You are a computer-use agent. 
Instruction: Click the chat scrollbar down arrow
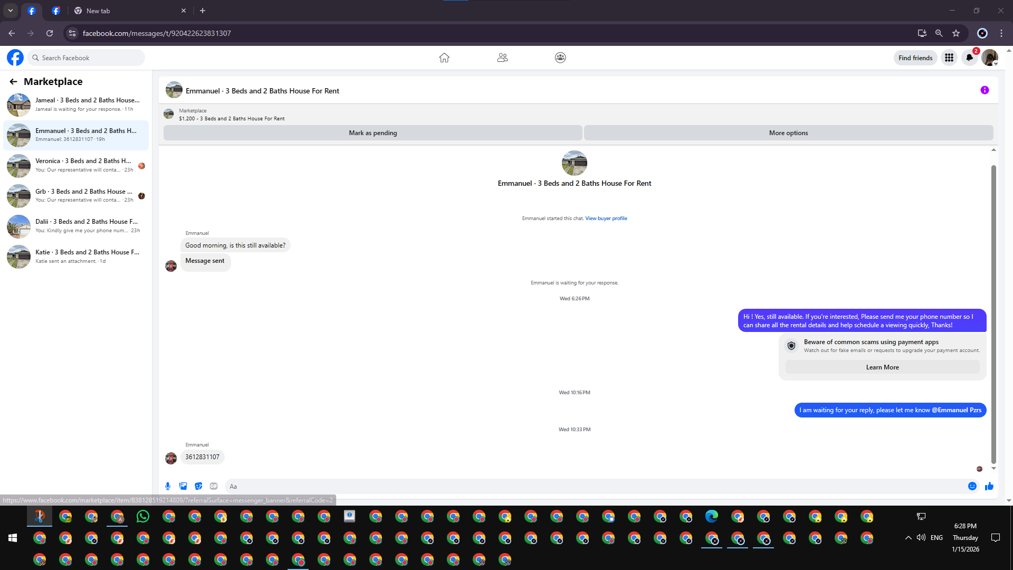click(993, 468)
